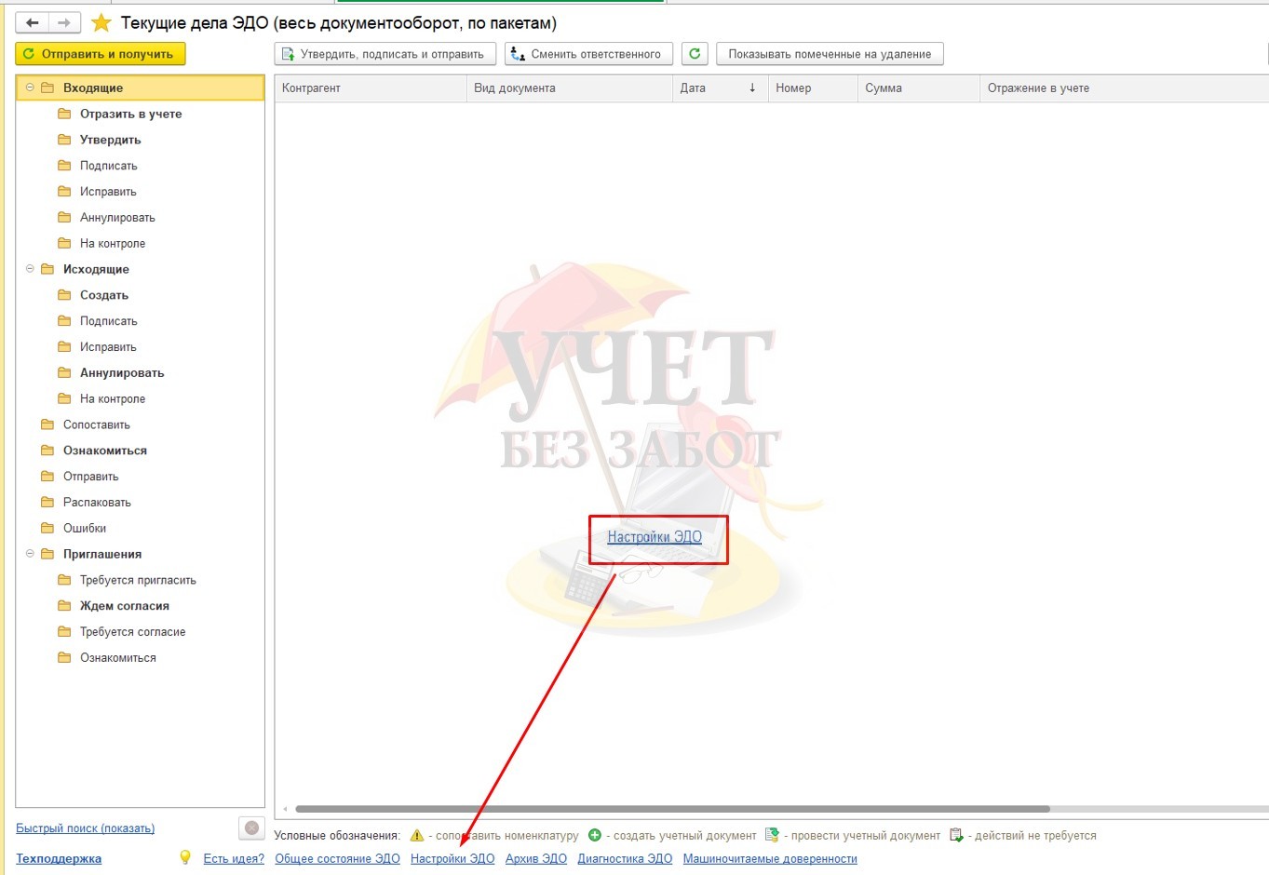Open the Техподдержка link
Image resolution: width=1269 pixels, height=875 pixels.
59,858
